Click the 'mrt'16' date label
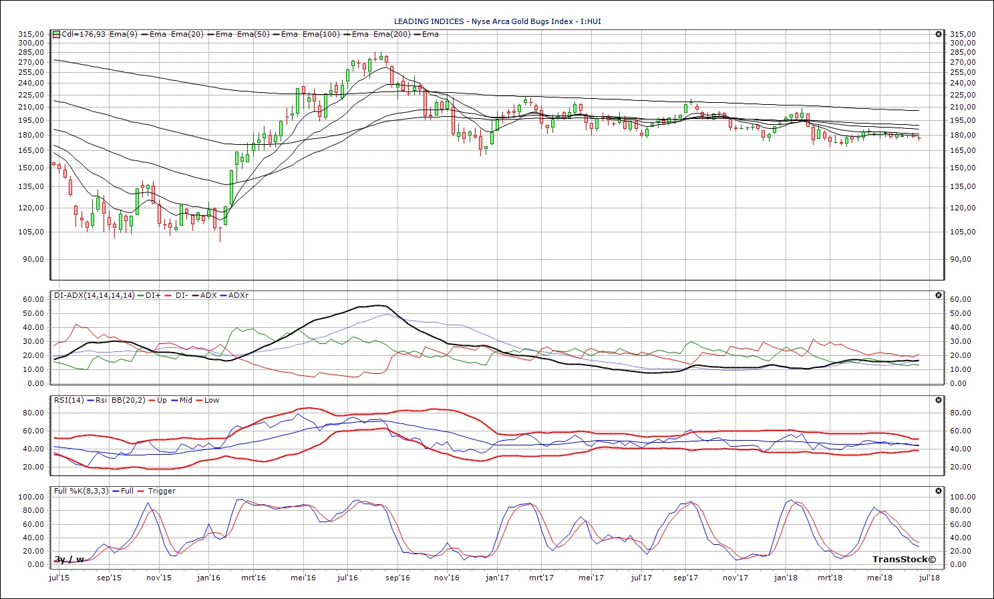Image resolution: width=994 pixels, height=599 pixels. click(253, 578)
